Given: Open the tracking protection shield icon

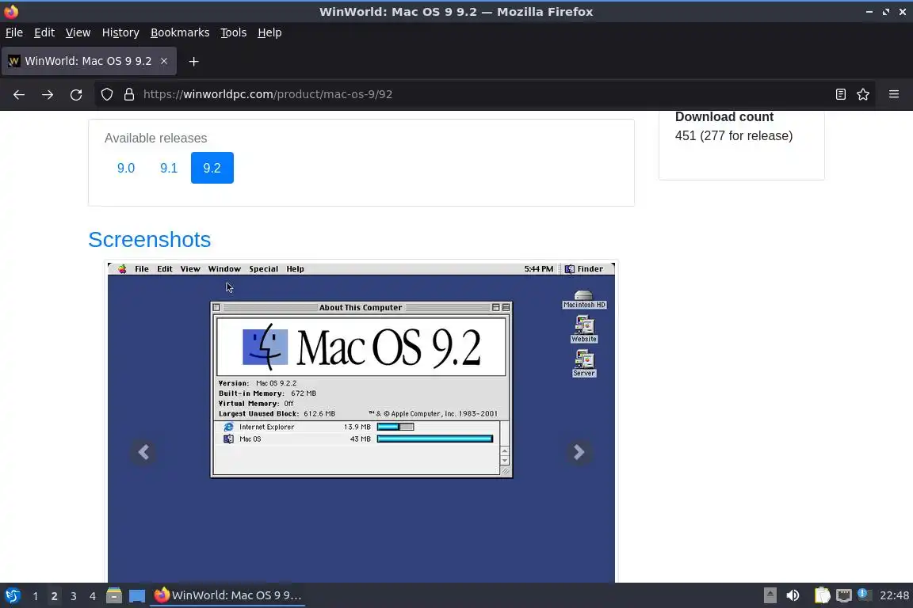Looking at the screenshot, I should (x=106, y=94).
